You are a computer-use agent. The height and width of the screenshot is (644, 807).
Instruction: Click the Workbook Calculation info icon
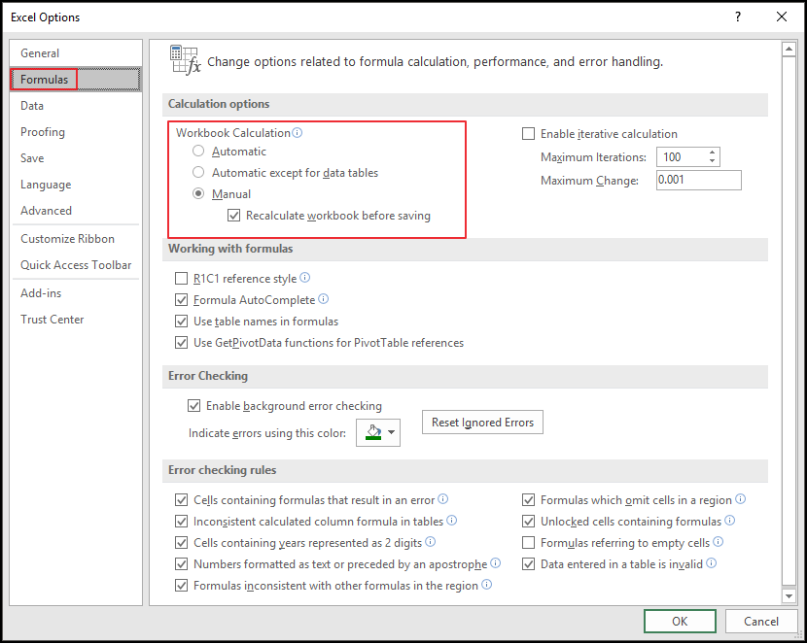(x=297, y=133)
